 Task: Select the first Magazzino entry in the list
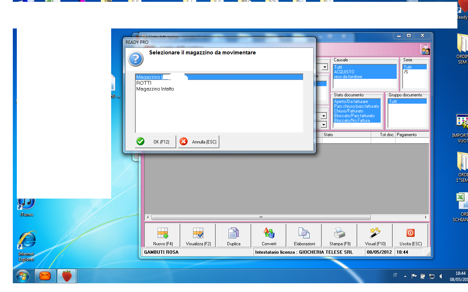coord(219,77)
